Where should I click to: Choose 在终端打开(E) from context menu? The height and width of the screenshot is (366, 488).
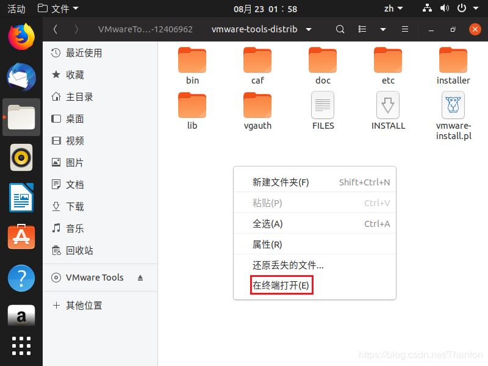click(281, 285)
